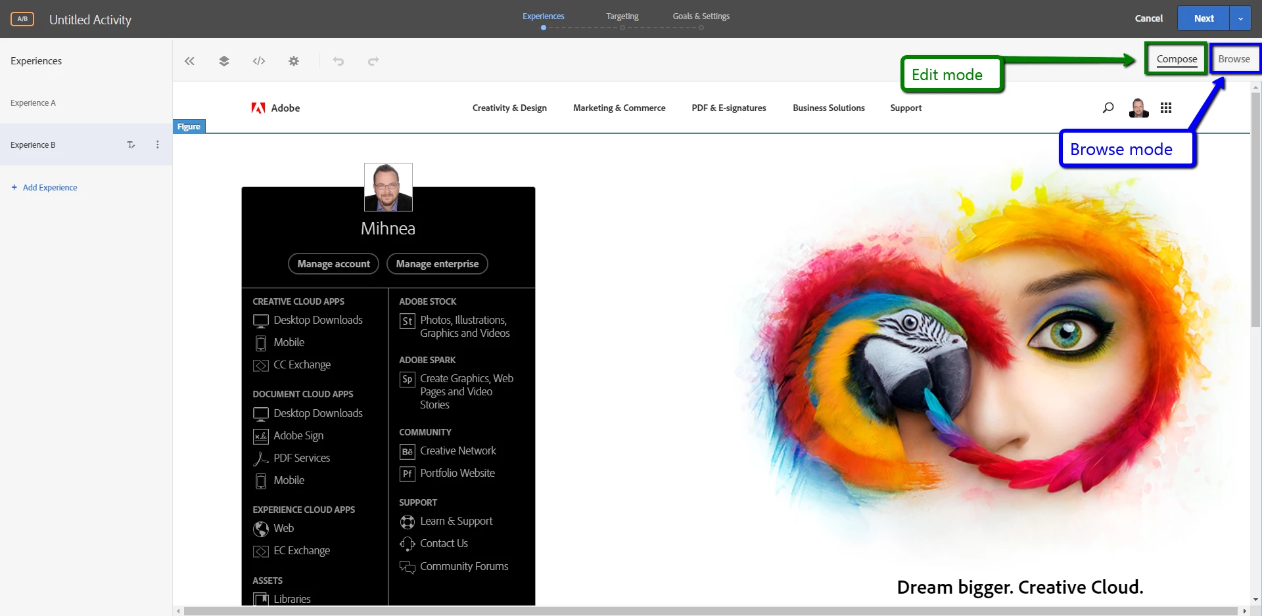Open the Support menu

906,108
